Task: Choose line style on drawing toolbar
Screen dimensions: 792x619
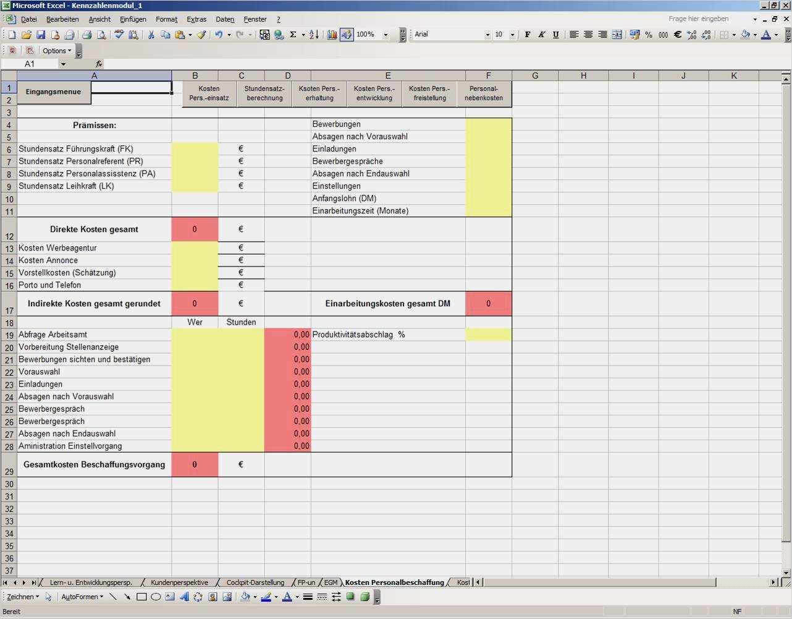Action: [x=308, y=597]
